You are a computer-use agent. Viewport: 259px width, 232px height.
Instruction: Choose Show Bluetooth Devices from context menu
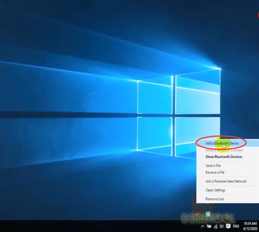(224, 157)
